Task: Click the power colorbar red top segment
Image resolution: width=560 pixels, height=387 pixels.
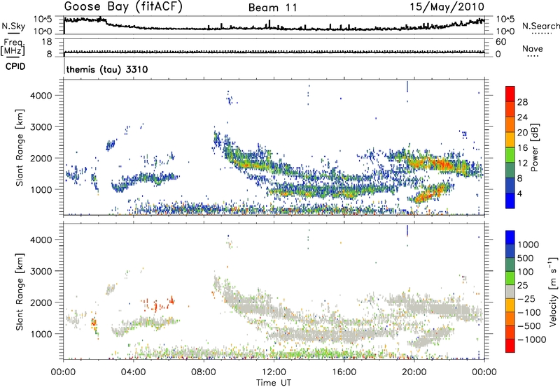Action: (510, 94)
